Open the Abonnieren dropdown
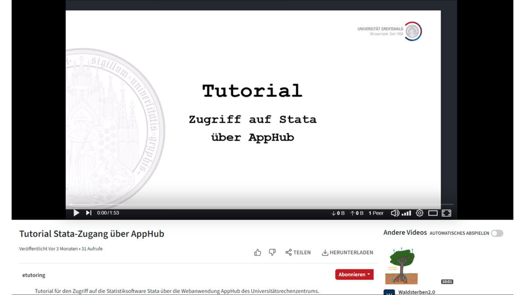Image resolution: width=525 pixels, height=295 pixels. click(354, 274)
